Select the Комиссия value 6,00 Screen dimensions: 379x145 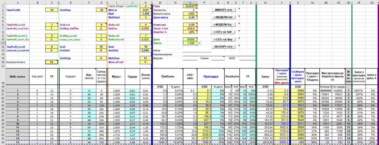pos(190,25)
